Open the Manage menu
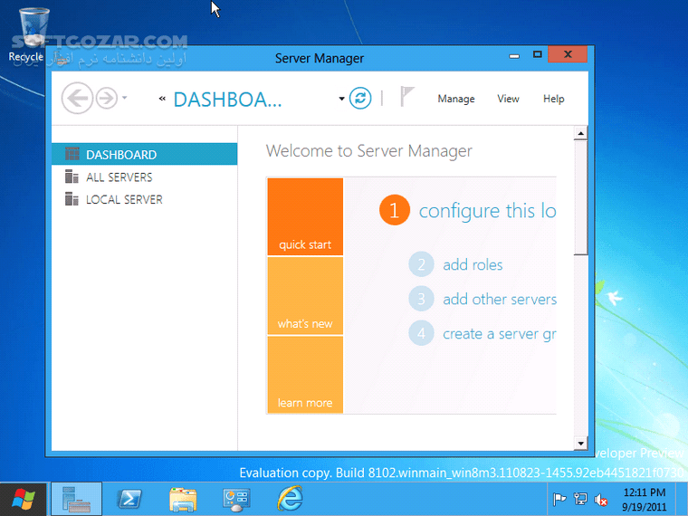 pos(456,99)
